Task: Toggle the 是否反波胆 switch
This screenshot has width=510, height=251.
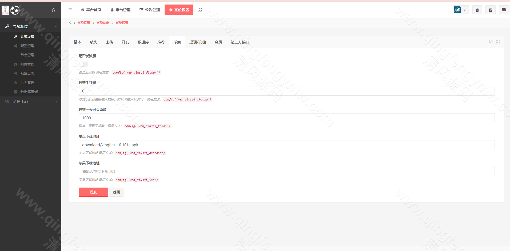Action: [83, 64]
